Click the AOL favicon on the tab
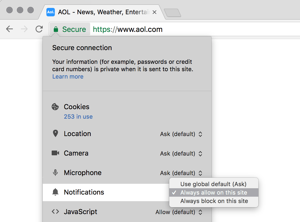 pos(50,12)
